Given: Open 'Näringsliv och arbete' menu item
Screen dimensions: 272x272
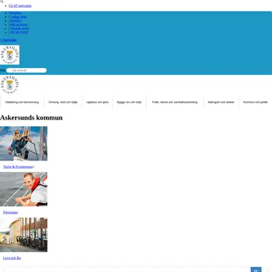Looking at the screenshot, I should pyautogui.click(x=221, y=102).
